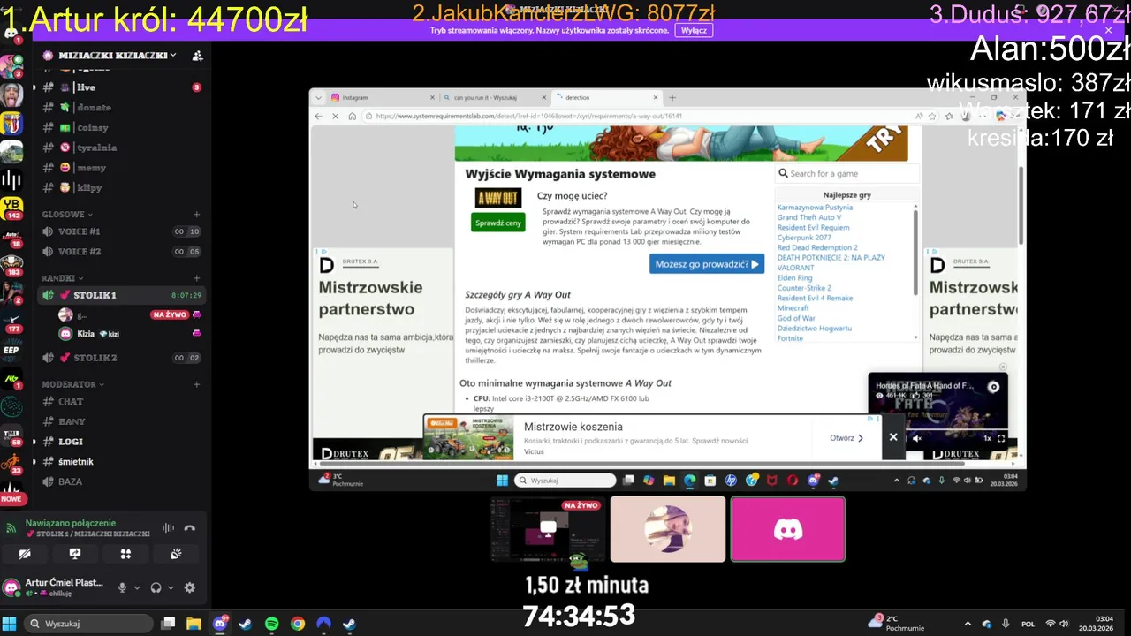Open the NOWE unread indicator
The width and height of the screenshot is (1131, 636).
pyautogui.click(x=11, y=499)
